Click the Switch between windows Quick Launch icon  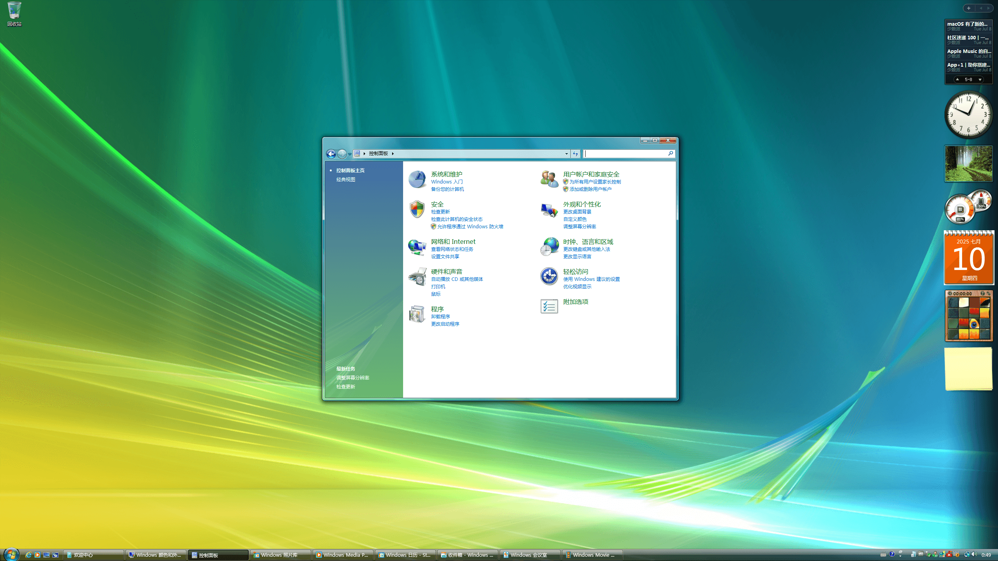pyautogui.click(x=55, y=555)
